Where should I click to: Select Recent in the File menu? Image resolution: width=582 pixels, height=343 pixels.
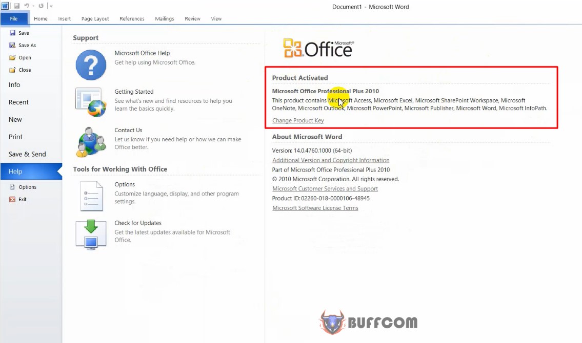pyautogui.click(x=31, y=102)
